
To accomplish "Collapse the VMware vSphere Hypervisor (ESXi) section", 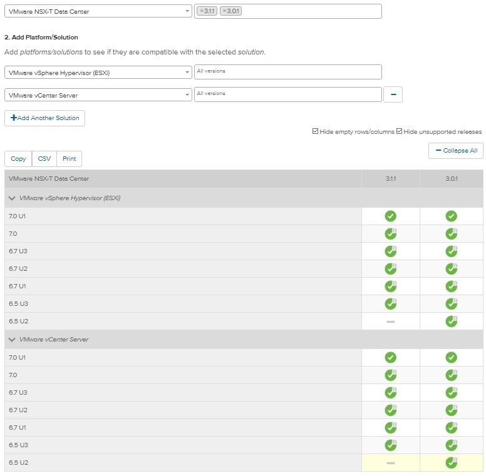I will click(12, 198).
